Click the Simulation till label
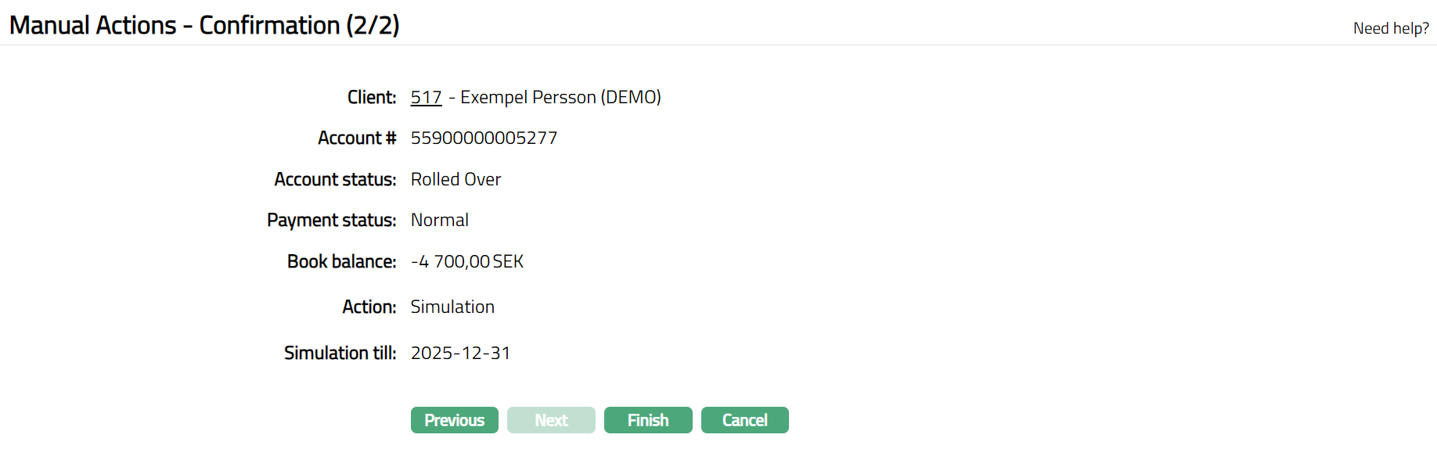This screenshot has height=449, width=1437. [340, 354]
